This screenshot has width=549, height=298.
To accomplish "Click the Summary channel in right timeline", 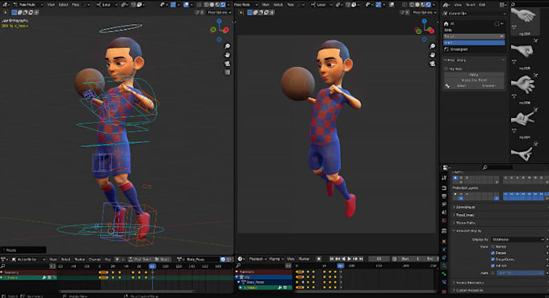I will (263, 271).
